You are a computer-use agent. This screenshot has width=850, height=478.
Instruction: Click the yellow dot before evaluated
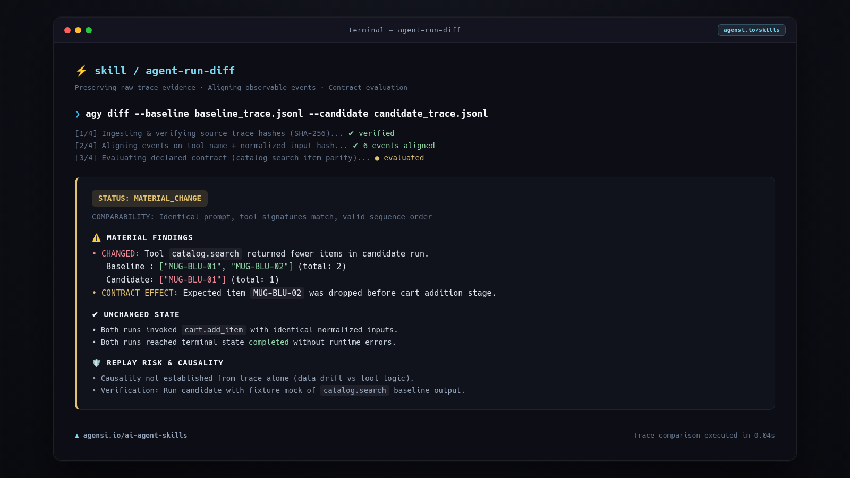[377, 158]
